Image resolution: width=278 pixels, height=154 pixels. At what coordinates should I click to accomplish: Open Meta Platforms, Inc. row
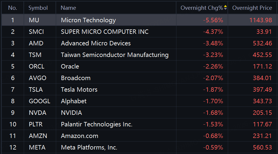pyautogui.click(x=139, y=147)
